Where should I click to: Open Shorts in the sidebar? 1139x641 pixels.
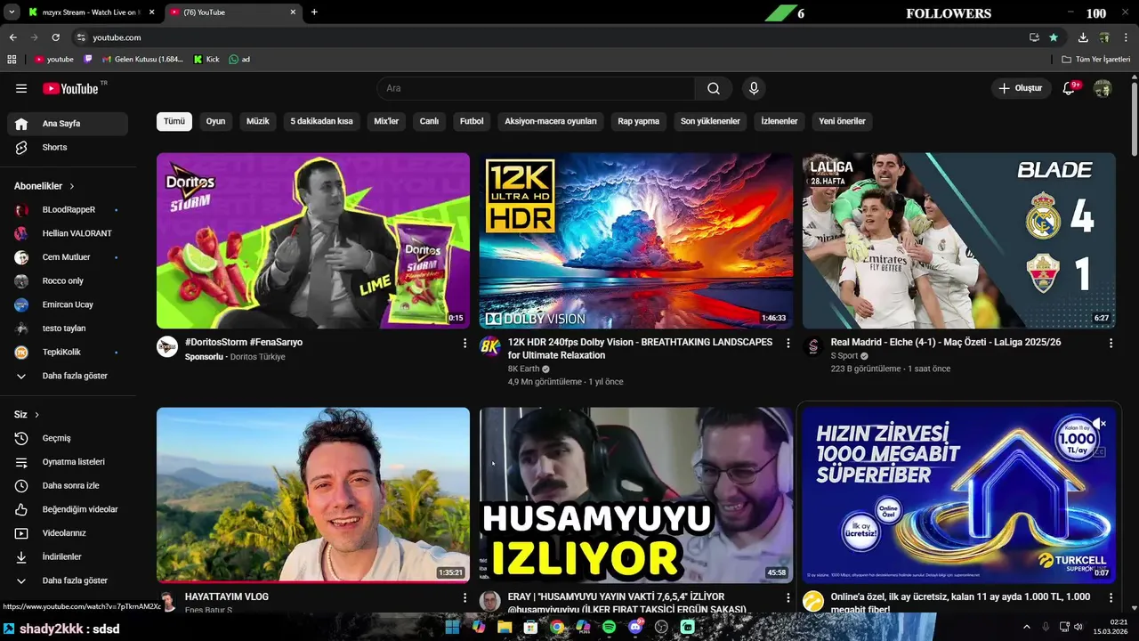click(x=68, y=147)
